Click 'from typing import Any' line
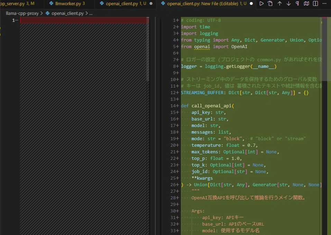Screen dimensions: 331x235 click(210, 40)
